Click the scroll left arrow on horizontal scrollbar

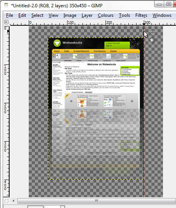(13, 201)
